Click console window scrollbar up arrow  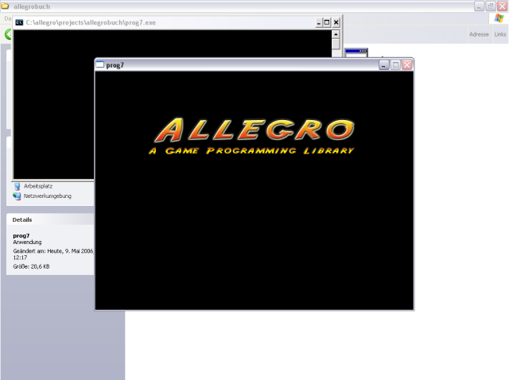pyautogui.click(x=336, y=34)
